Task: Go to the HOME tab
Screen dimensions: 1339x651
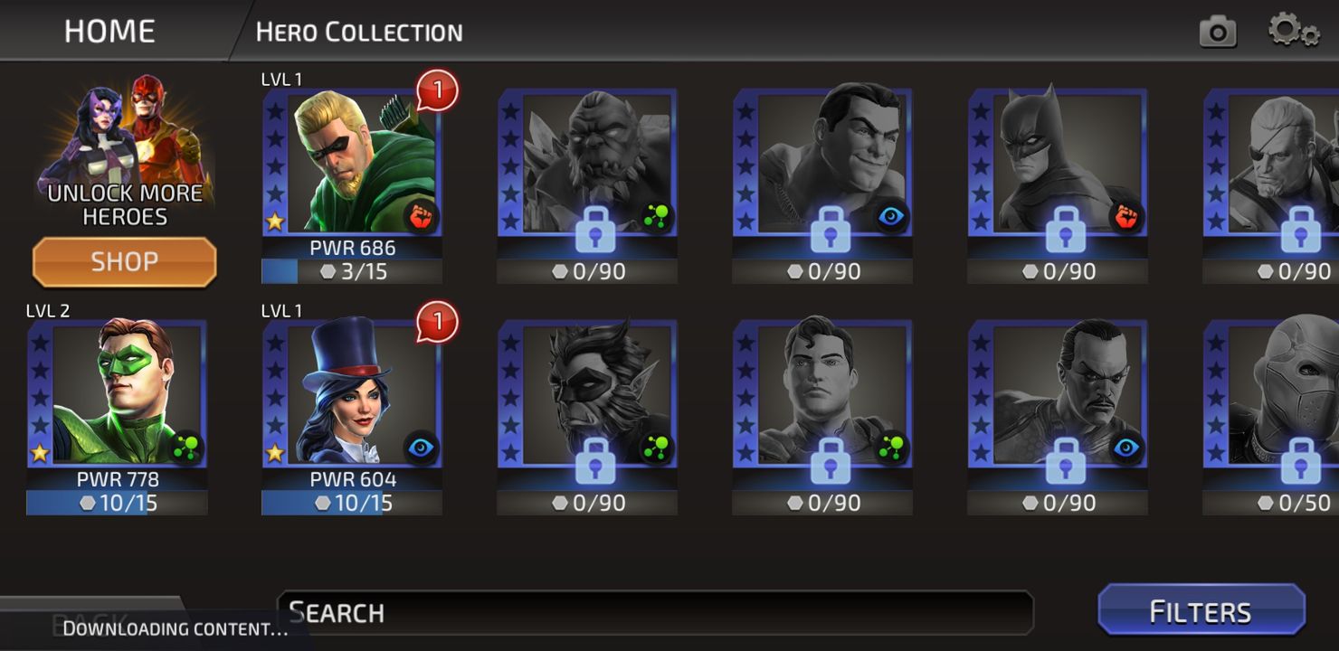Action: click(109, 31)
